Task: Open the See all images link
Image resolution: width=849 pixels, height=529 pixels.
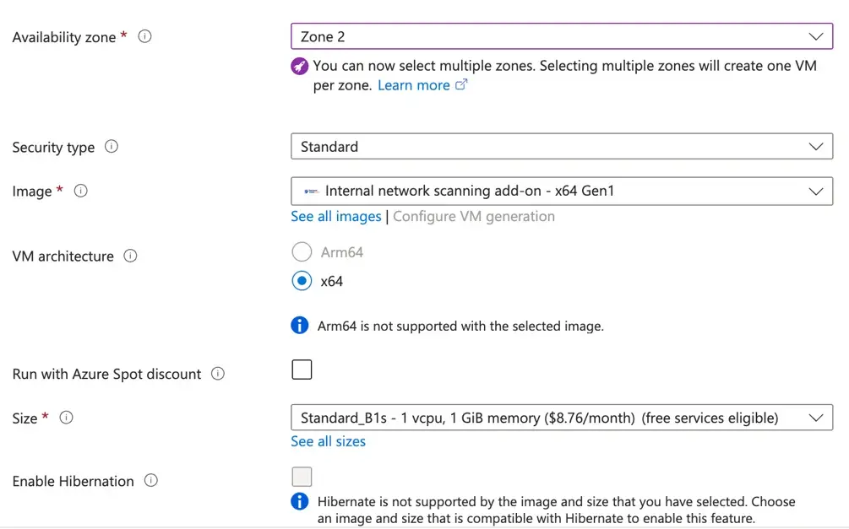Action: point(336,217)
